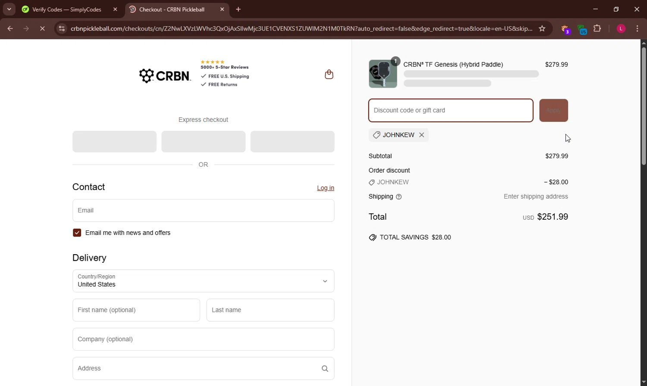The height and width of the screenshot is (386, 647).
Task: Restore down the Chrome window
Action: (616, 9)
